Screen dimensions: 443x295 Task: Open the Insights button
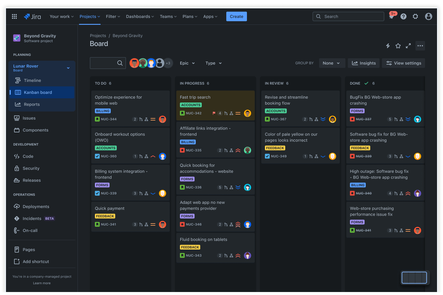coord(364,63)
